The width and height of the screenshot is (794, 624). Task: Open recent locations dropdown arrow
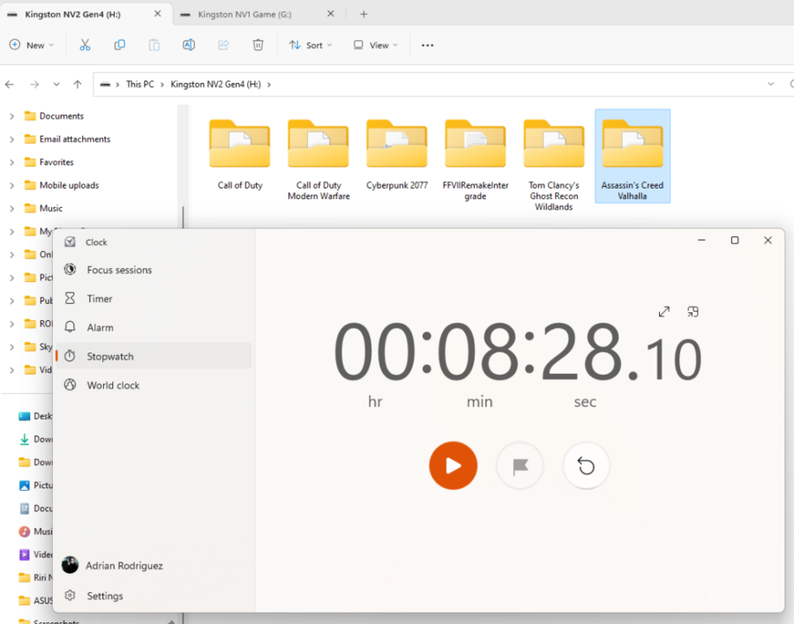click(56, 84)
